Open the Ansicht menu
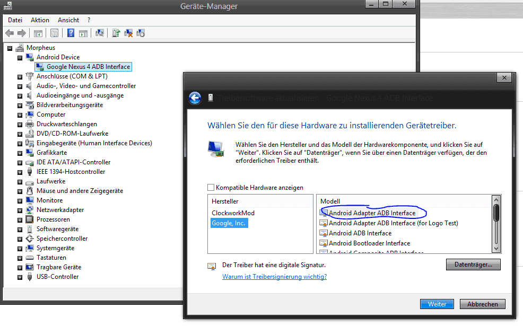 tap(68, 20)
